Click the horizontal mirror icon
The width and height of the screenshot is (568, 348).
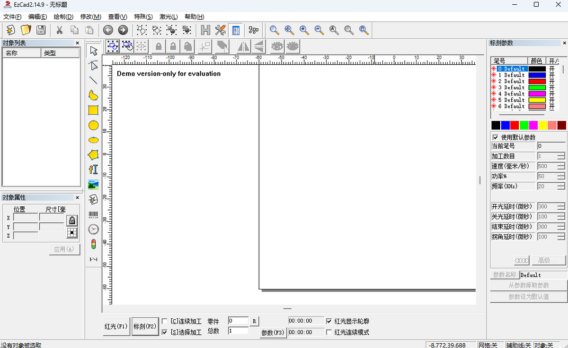pyautogui.click(x=244, y=46)
